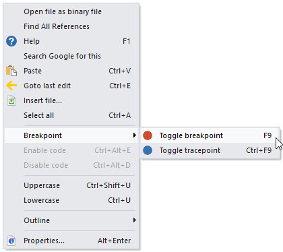Image resolution: width=283 pixels, height=252 pixels.
Task: Click the Properties info icon
Action: [11, 241]
